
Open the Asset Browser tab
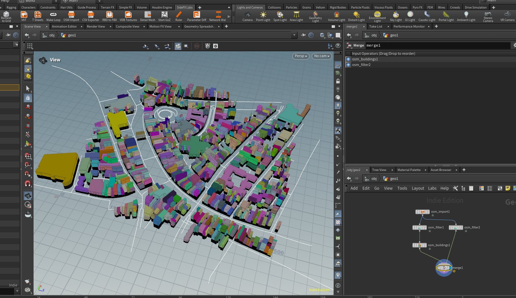click(441, 170)
